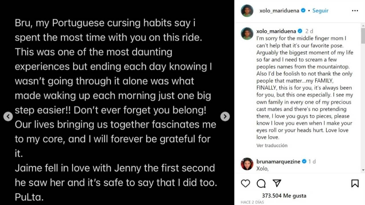Like the post with the heart icon
Image resolution: width=365 pixels, height=205 pixels.
tap(246, 183)
